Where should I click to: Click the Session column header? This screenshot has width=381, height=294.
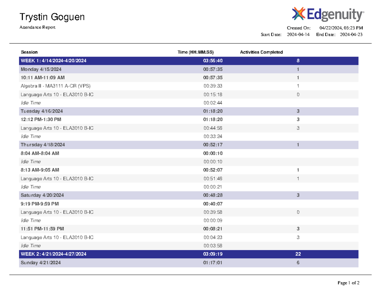tap(29, 52)
